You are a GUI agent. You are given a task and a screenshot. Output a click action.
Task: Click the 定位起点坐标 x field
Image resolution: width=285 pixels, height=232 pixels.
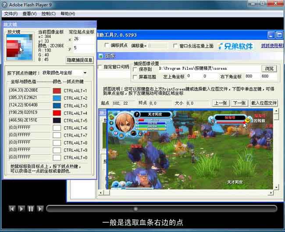pyautogui.click(x=83, y=39)
